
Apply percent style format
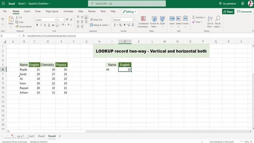pos(120,25)
